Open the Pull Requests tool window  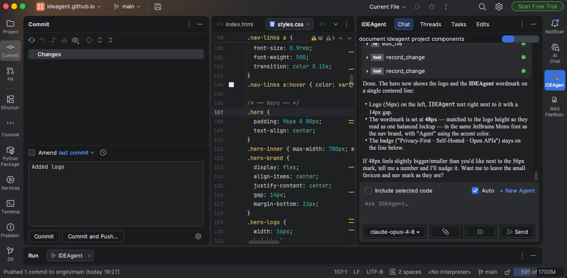[x=10, y=74]
